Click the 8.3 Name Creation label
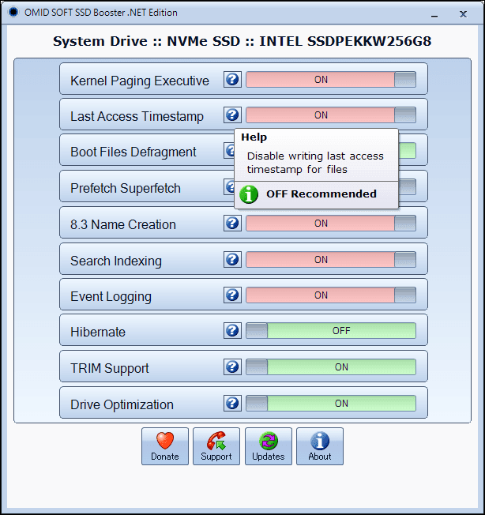 click(x=123, y=224)
